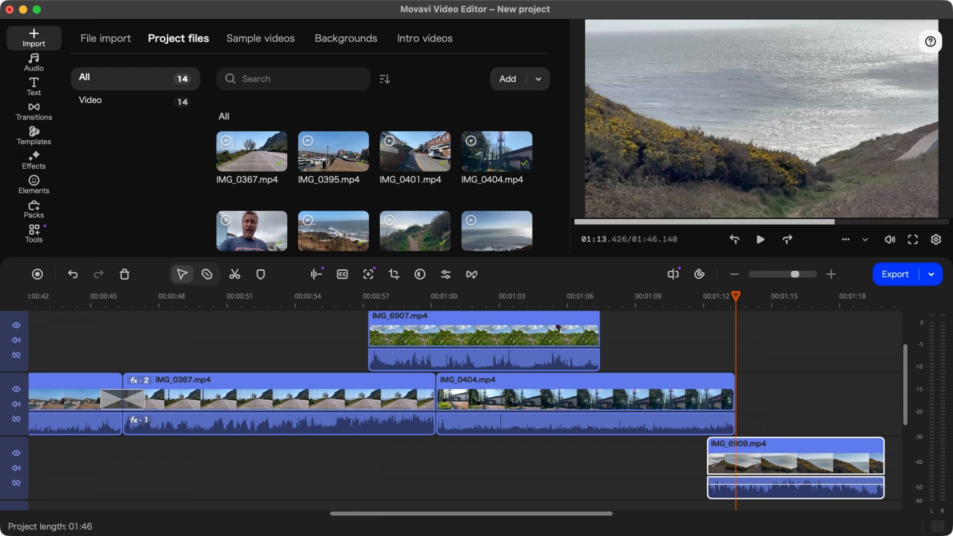Viewport: 953px width, 536px height.
Task: Open preview chevron dropdown near more options
Action: (865, 239)
